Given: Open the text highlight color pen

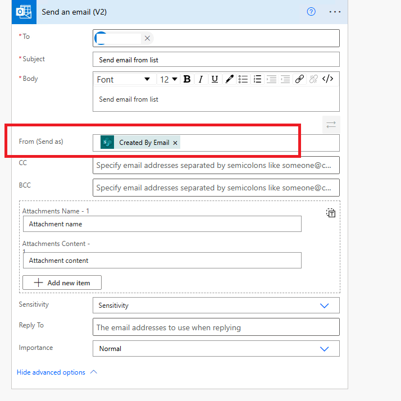Looking at the screenshot, I should (229, 79).
